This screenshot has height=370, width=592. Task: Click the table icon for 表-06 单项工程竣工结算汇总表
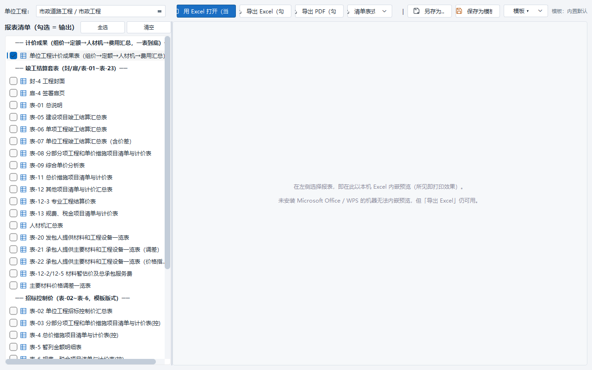tap(24, 129)
